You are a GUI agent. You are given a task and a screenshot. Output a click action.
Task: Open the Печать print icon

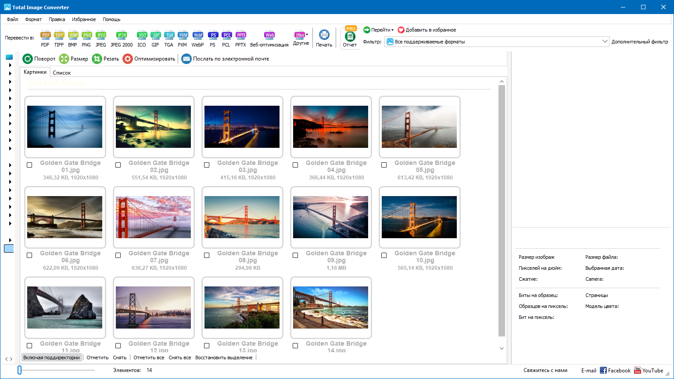324,36
